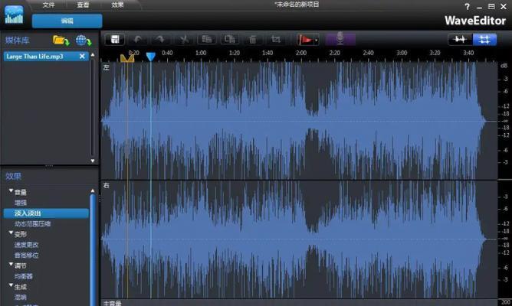
Task: Collapse the 变形 effects group
Action: [11, 233]
